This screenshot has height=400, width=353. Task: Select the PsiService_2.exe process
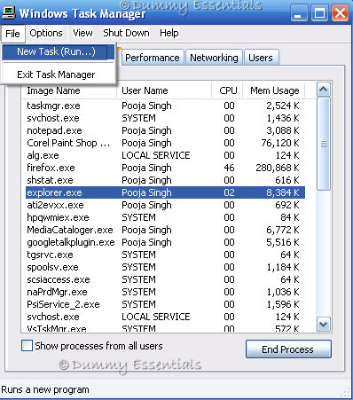click(x=165, y=304)
